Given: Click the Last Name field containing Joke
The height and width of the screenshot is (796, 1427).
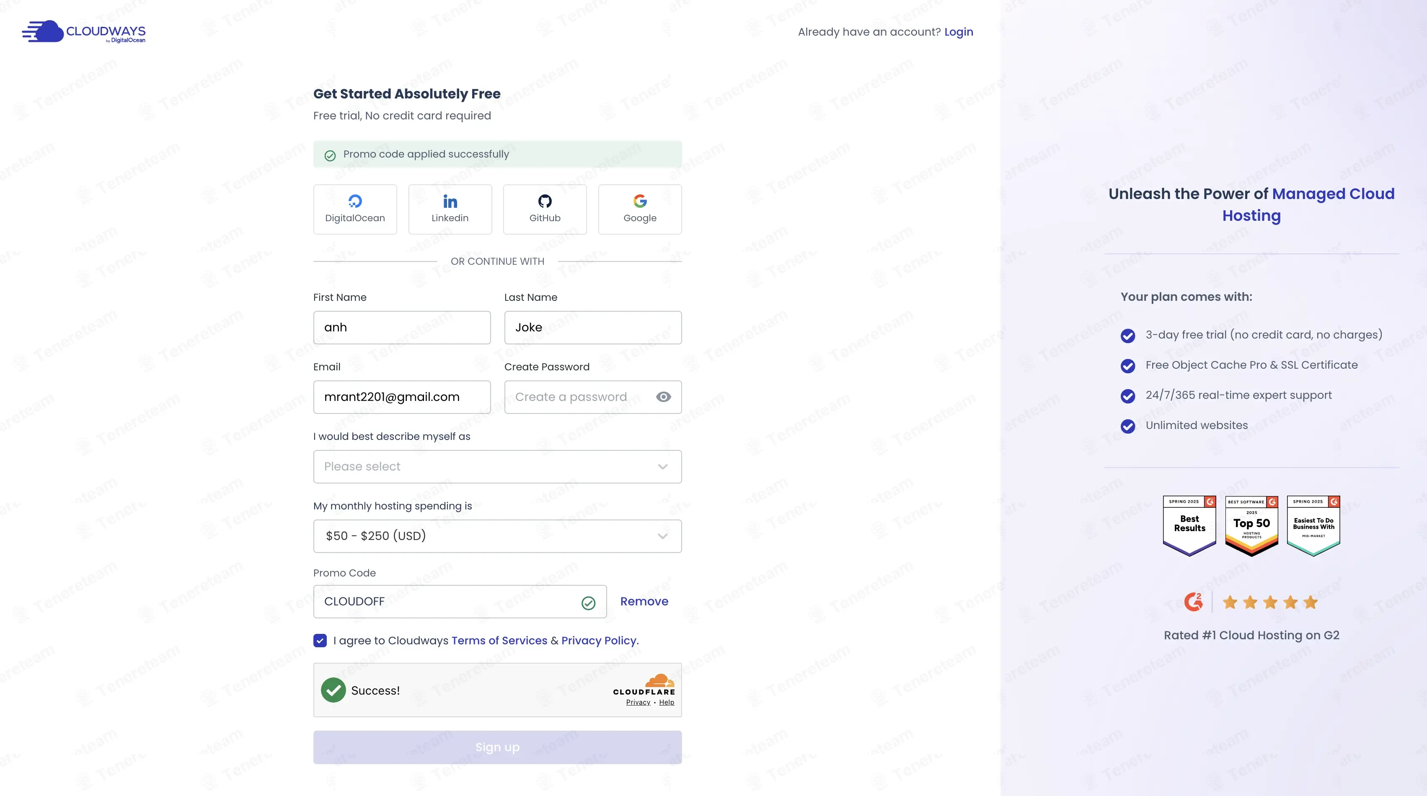Looking at the screenshot, I should (x=593, y=327).
